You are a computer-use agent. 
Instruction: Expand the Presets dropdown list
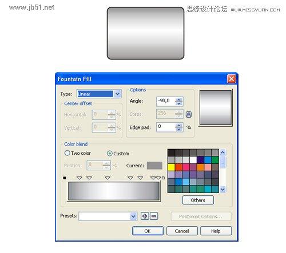(133, 216)
